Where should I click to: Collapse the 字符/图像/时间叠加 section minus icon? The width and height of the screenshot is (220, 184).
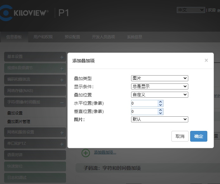click(x=62, y=102)
